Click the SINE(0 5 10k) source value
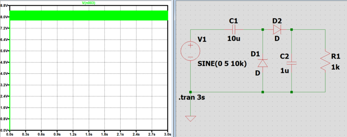347x137 pixels. click(x=222, y=65)
